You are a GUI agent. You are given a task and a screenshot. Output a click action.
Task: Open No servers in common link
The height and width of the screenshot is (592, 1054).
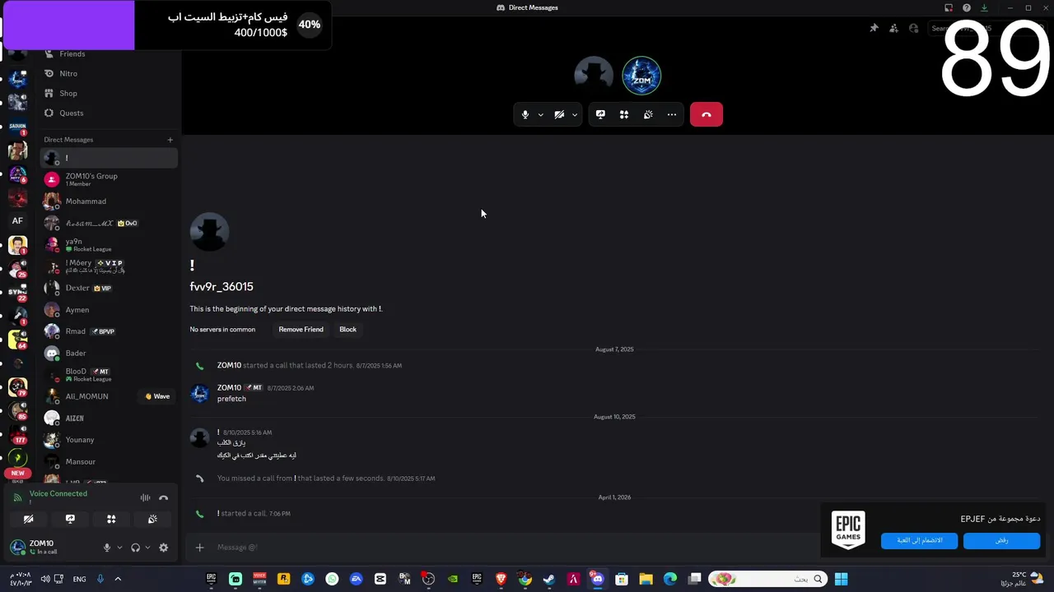pos(222,329)
